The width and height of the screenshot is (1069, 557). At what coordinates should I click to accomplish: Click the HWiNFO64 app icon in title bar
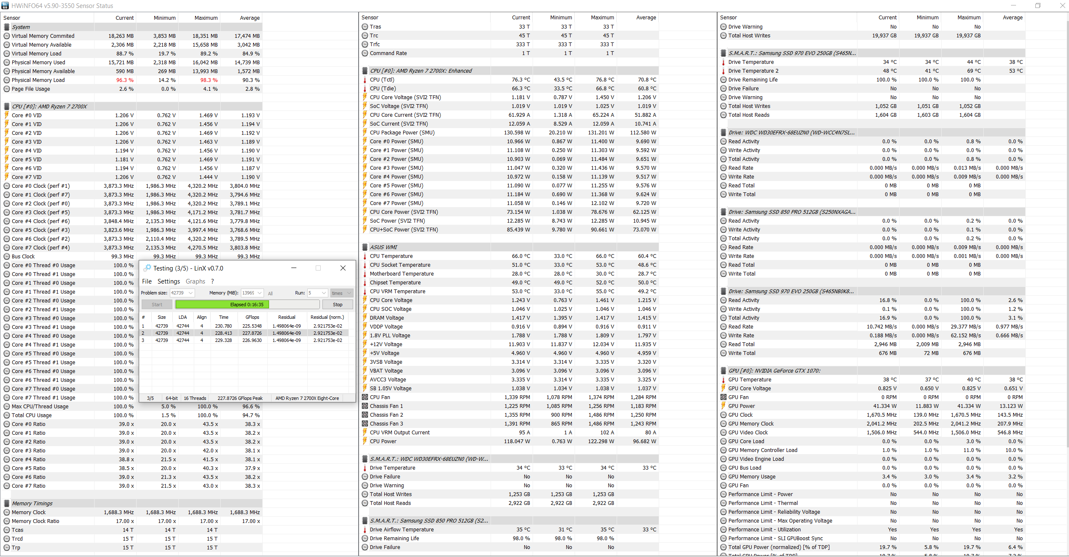[x=5, y=5]
